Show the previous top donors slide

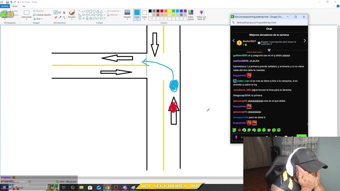[x=234, y=41]
